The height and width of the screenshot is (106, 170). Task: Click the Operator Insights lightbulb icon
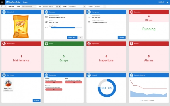click(131, 75)
